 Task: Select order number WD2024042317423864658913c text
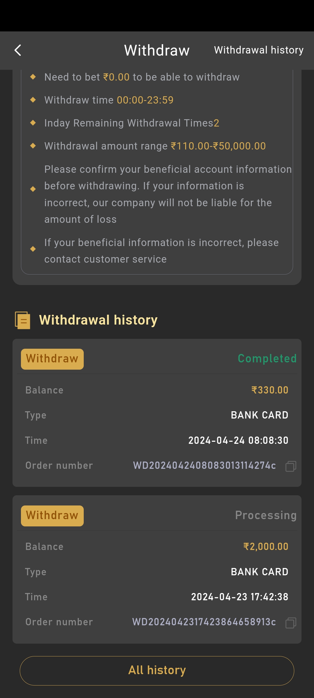(x=204, y=622)
